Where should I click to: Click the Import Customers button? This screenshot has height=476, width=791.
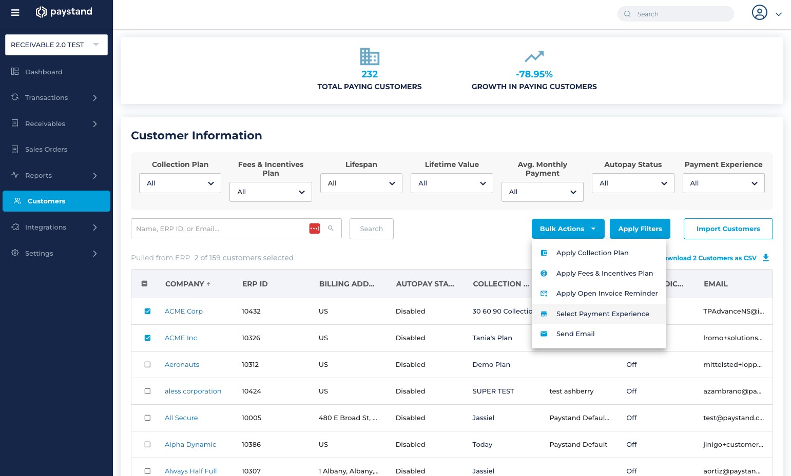(728, 229)
